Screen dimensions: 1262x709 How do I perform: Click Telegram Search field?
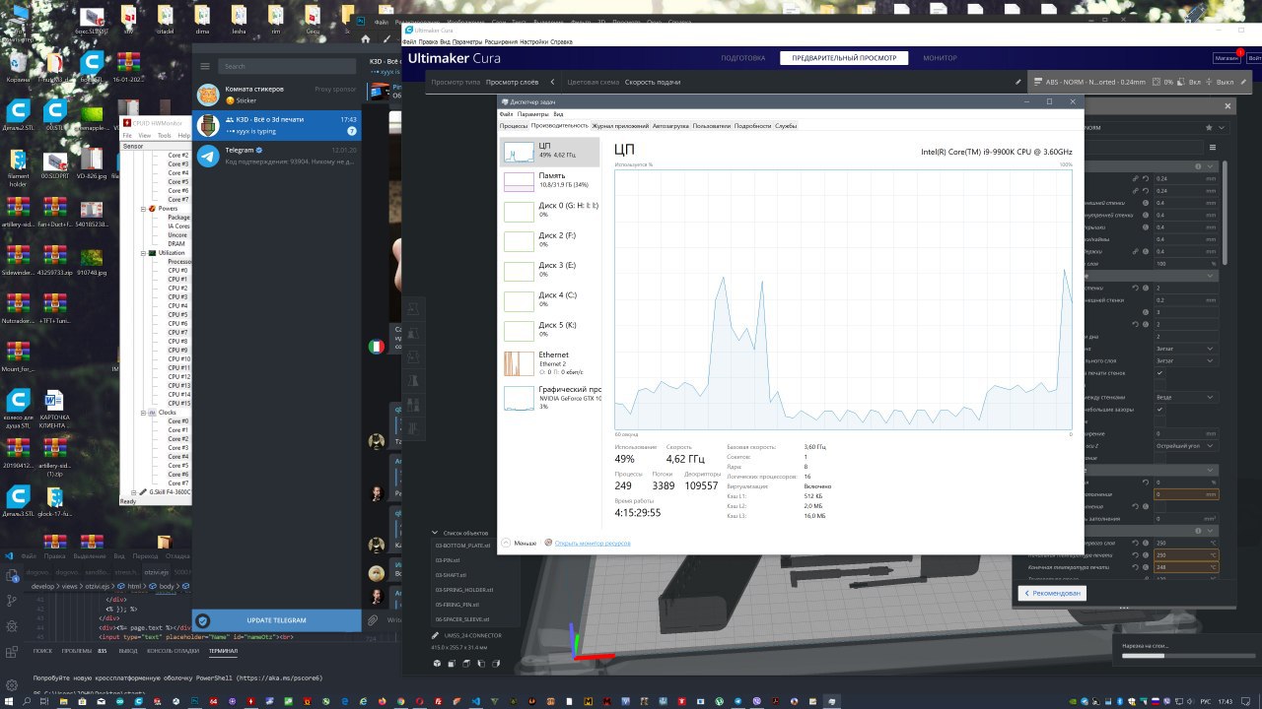point(287,66)
